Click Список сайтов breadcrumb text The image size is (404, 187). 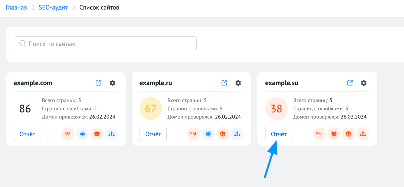[99, 7]
